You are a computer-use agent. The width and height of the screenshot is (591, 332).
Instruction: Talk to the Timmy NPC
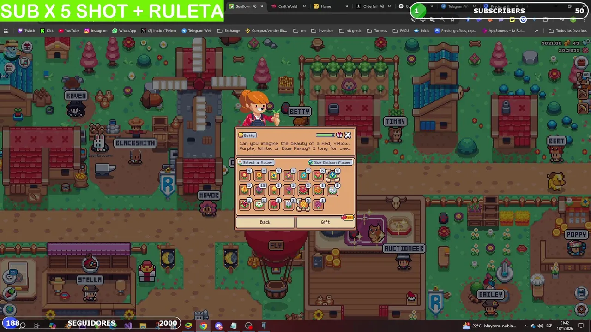pos(395,134)
